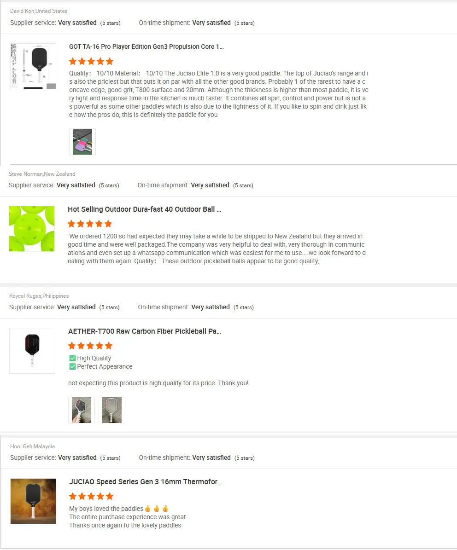Click the green pickleball balls product image
457x550 pixels.
(32, 229)
